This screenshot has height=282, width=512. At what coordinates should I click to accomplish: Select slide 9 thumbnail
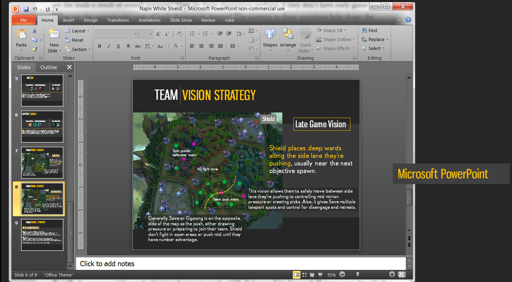[x=42, y=235]
